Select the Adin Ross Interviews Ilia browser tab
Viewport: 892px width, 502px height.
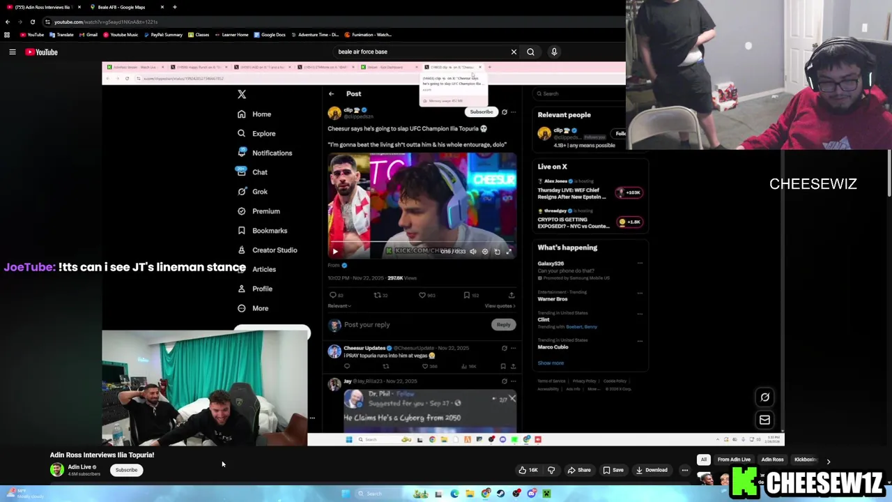[42, 7]
